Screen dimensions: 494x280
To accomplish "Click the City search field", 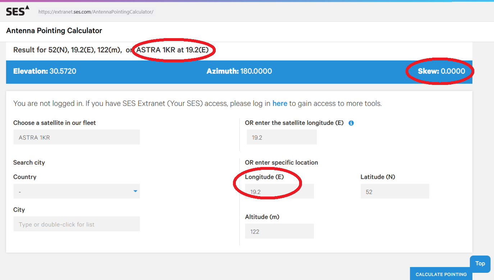I will (x=77, y=224).
